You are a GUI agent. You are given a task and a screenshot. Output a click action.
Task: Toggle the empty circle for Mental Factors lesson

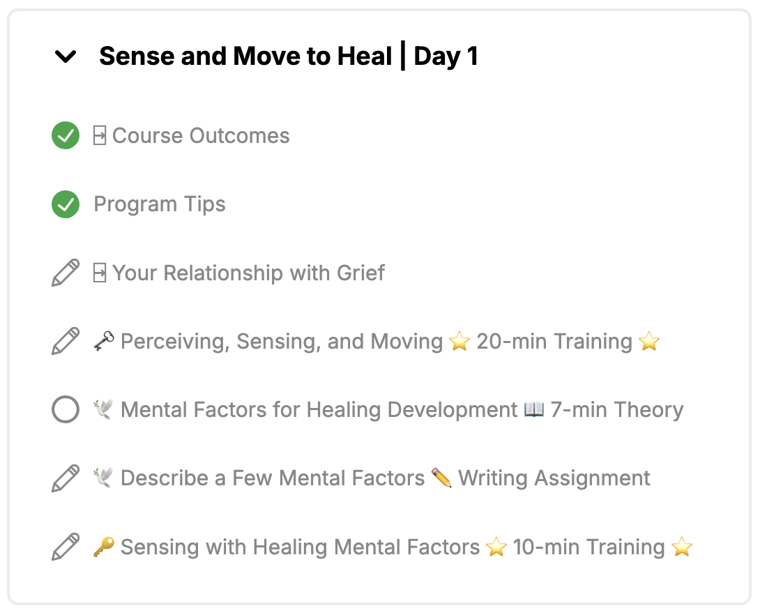[66, 409]
